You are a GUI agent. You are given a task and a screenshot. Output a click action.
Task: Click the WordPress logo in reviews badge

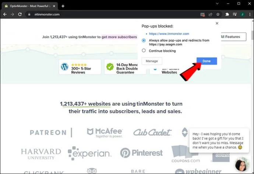point(65,67)
